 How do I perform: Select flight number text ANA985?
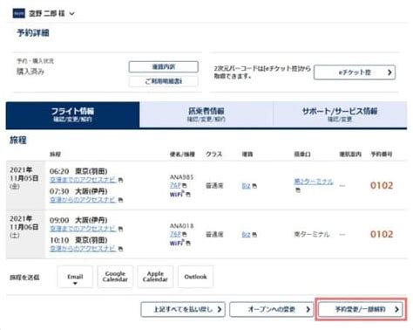pos(181,177)
